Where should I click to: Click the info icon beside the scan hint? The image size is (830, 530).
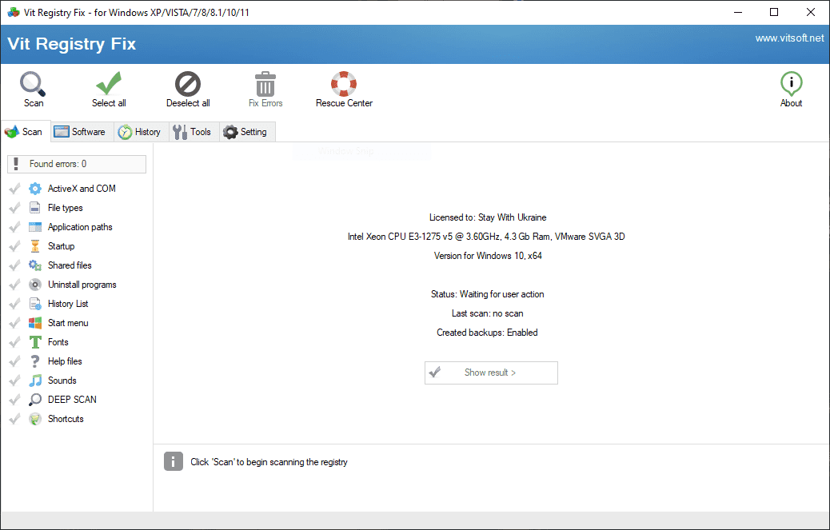[x=173, y=461]
